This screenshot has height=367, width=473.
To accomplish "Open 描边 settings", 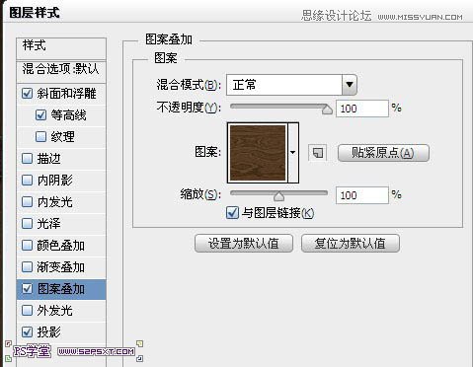I will [x=48, y=158].
